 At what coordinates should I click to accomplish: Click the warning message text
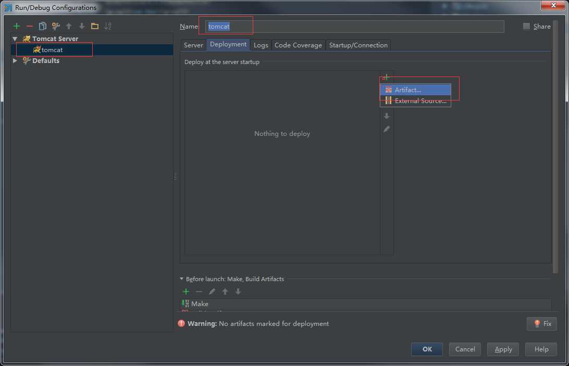click(x=258, y=323)
